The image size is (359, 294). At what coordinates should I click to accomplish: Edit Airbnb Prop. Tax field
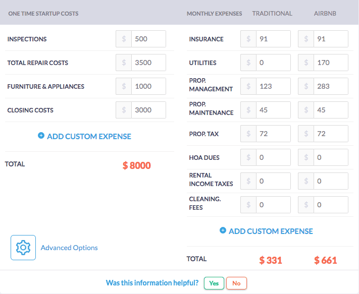pos(330,134)
